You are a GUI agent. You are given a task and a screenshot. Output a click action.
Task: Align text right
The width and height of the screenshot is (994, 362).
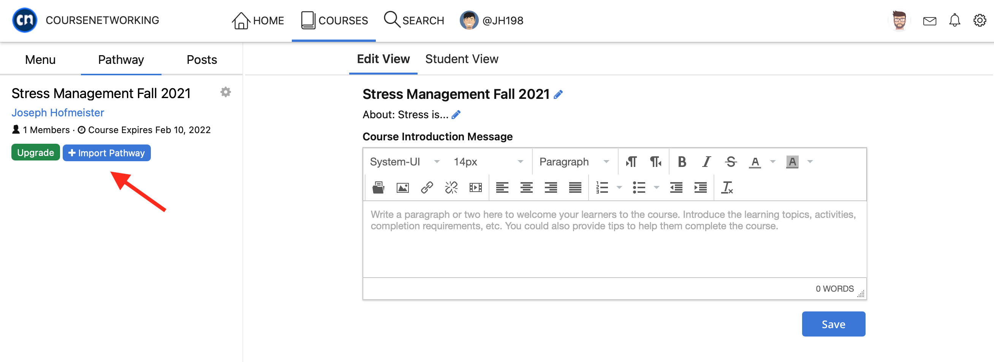551,188
